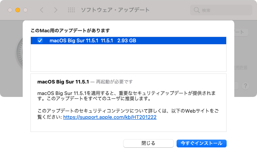Image resolution: width=257 pixels, height=155 pixels.
Task: Click the grey close window button
Action: pos(10,10)
